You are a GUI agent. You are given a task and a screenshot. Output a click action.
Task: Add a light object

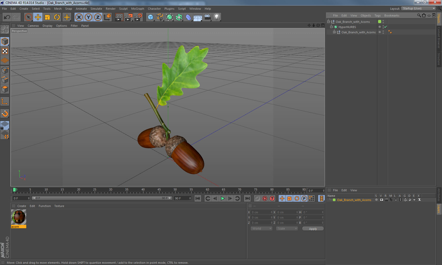tap(217, 17)
